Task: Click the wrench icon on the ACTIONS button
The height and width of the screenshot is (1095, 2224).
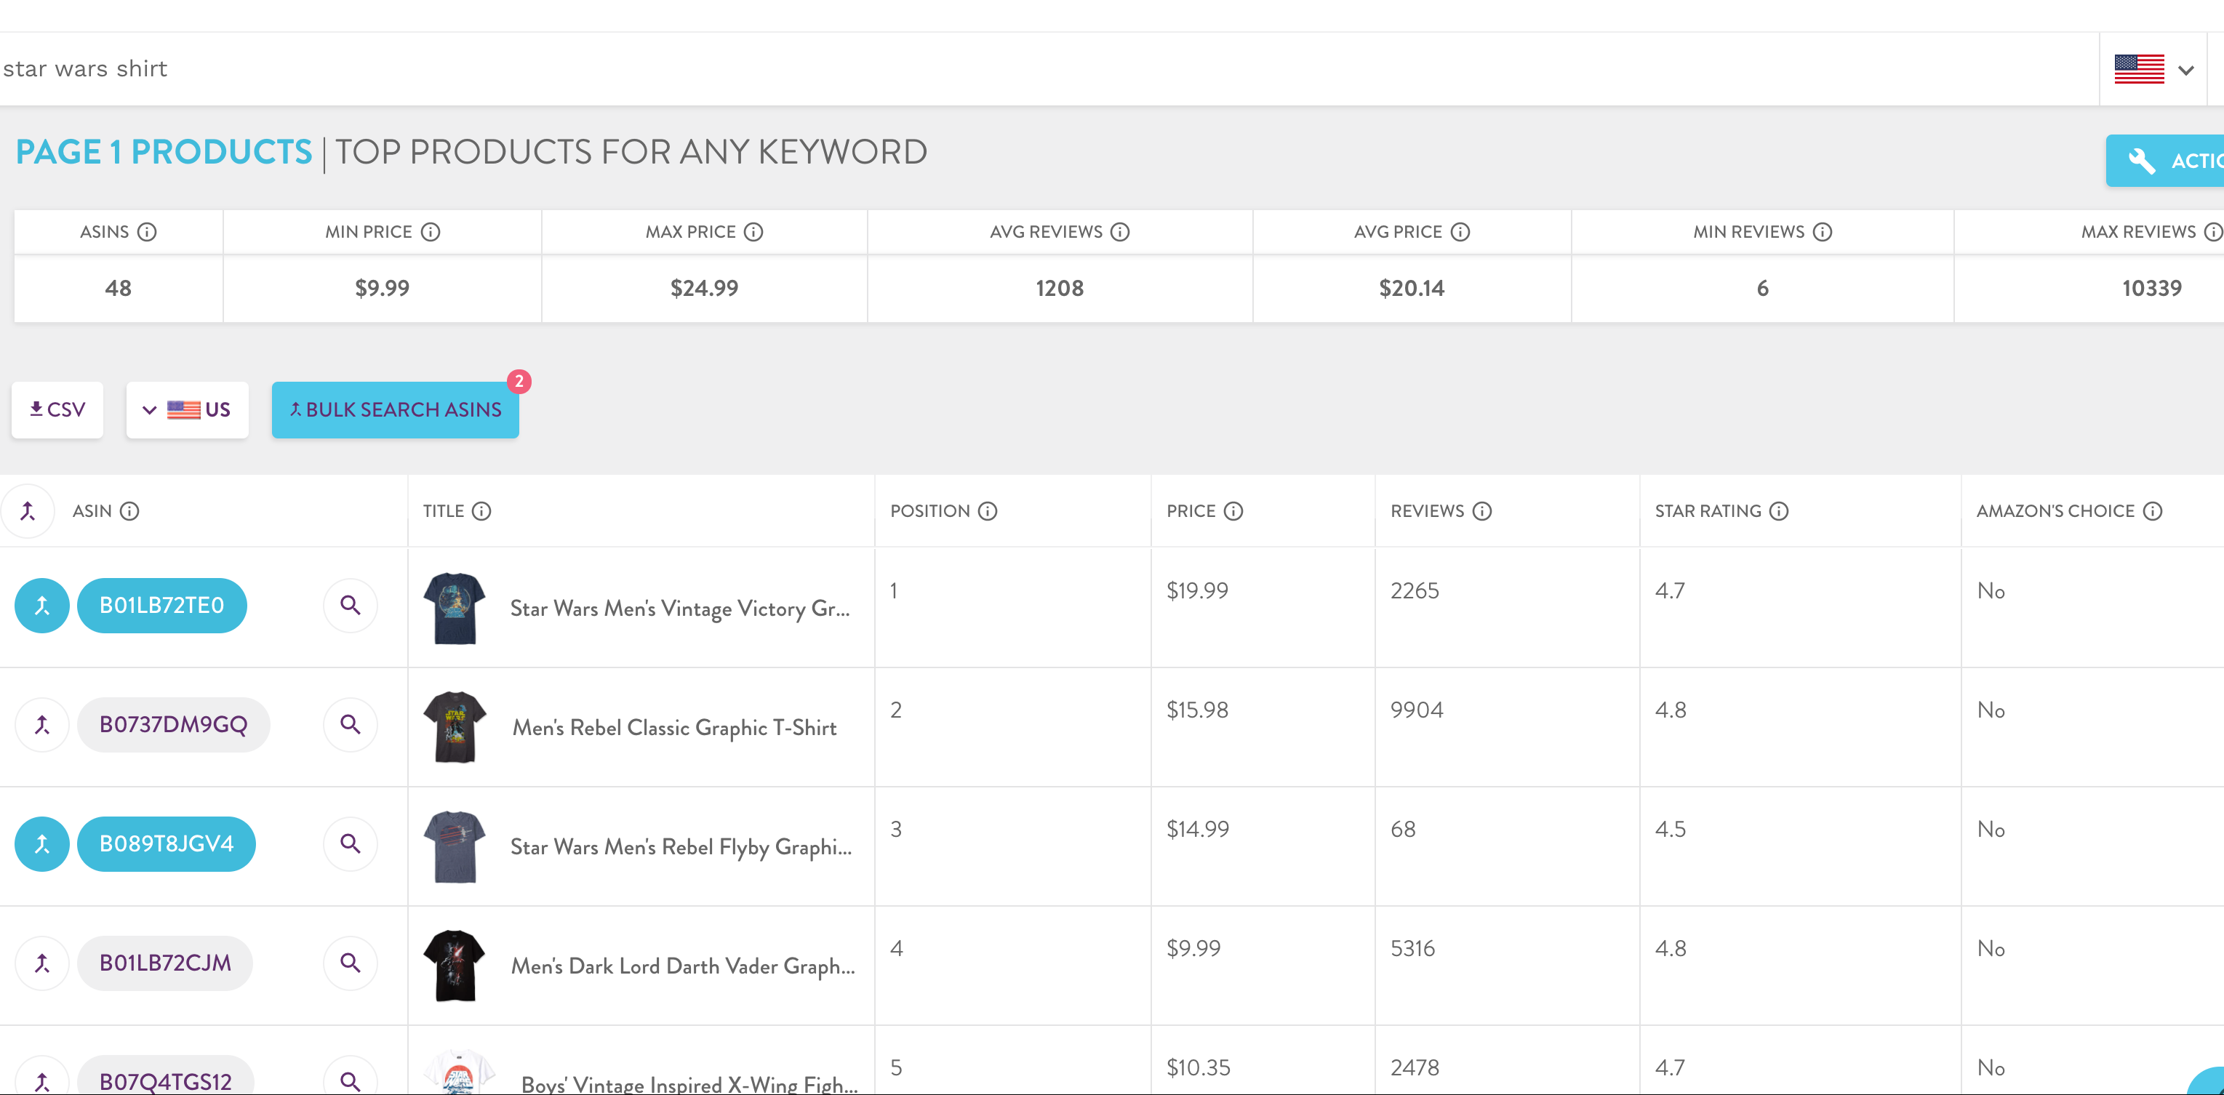Action: [2141, 160]
